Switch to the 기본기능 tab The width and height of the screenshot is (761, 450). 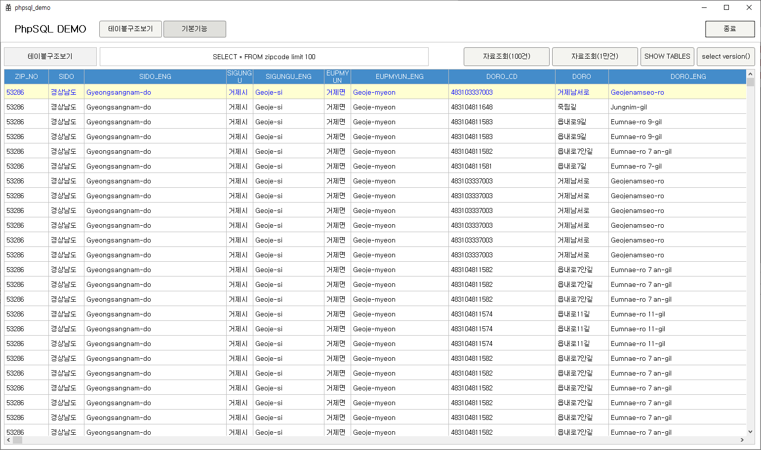click(x=195, y=29)
